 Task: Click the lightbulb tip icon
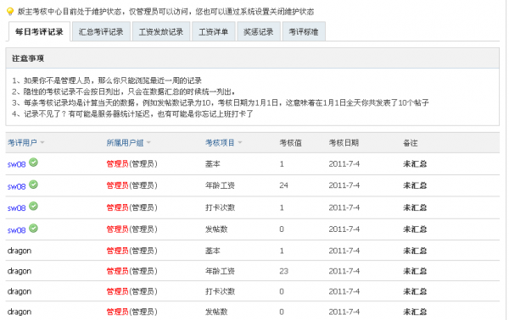click(10, 11)
